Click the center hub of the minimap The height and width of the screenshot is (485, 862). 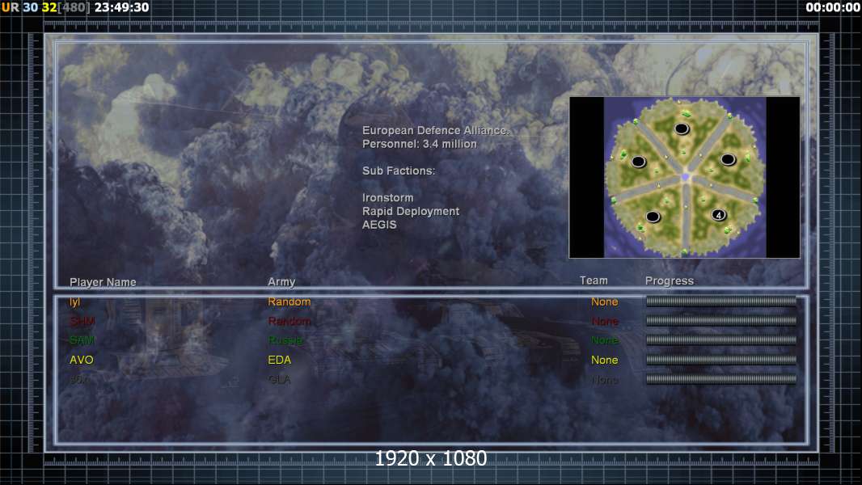click(685, 177)
